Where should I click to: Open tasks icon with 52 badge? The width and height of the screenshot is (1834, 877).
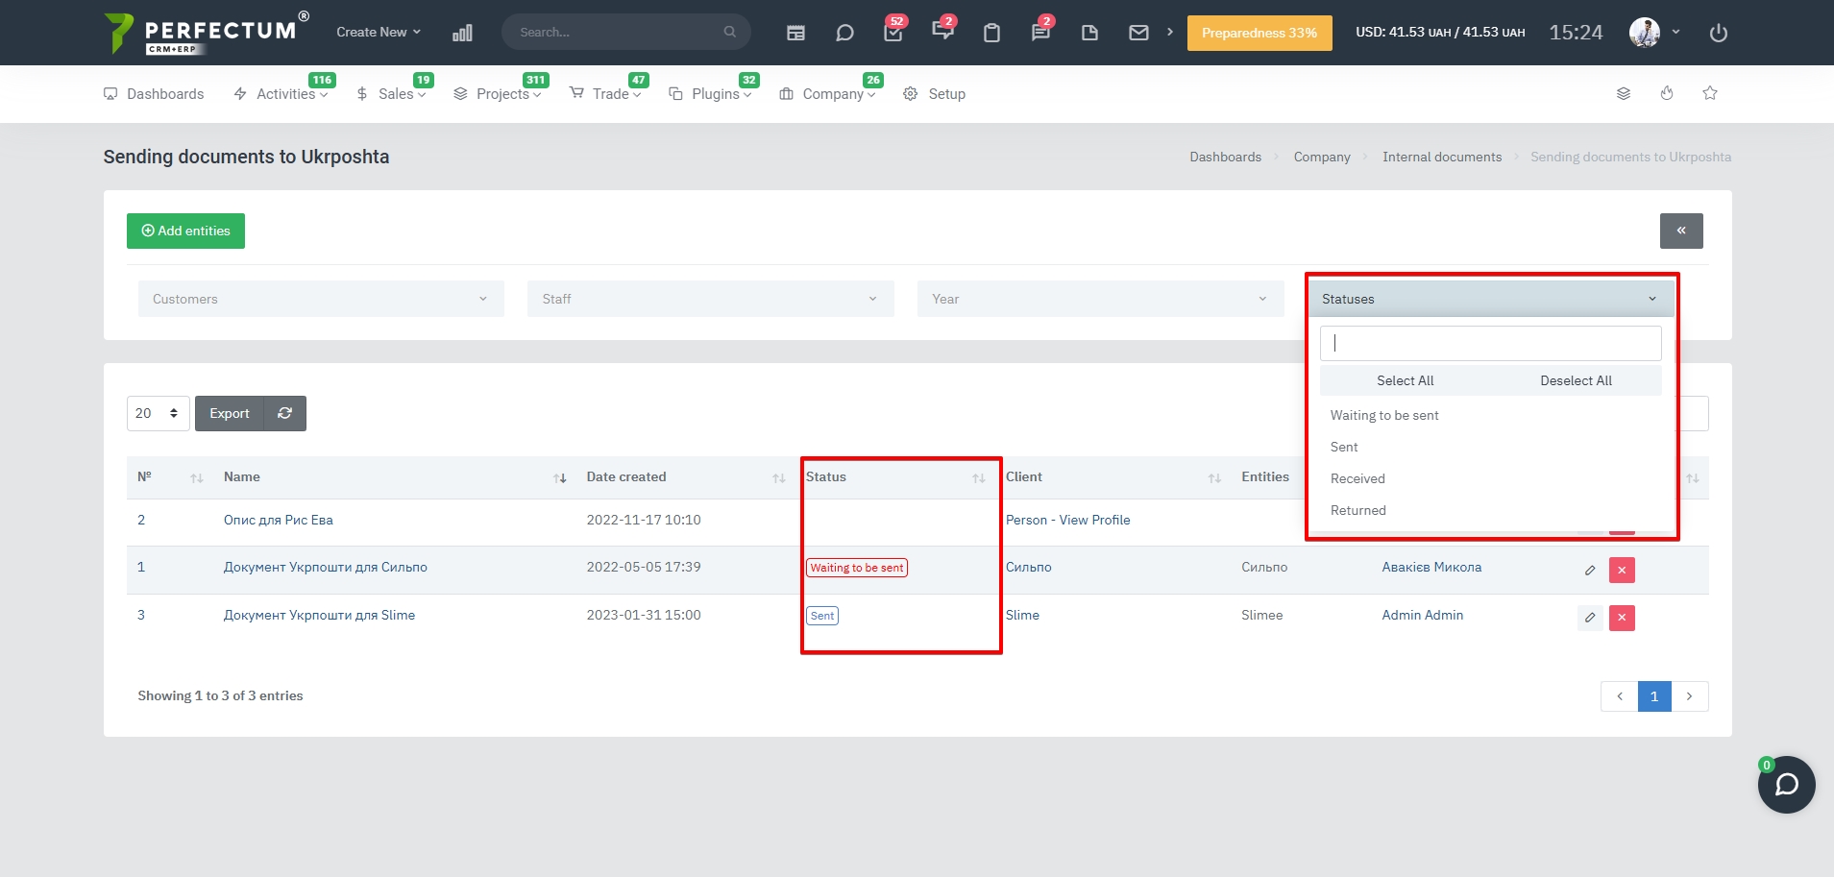[x=893, y=32]
